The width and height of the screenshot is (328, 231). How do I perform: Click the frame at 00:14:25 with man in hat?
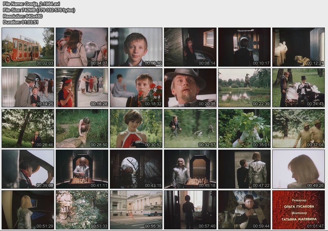tap(28, 87)
